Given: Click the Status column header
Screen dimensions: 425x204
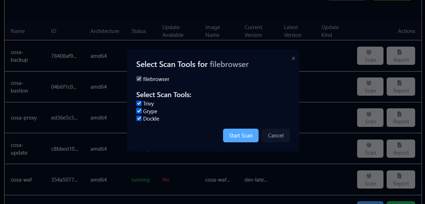Looking at the screenshot, I should pyautogui.click(x=139, y=31).
